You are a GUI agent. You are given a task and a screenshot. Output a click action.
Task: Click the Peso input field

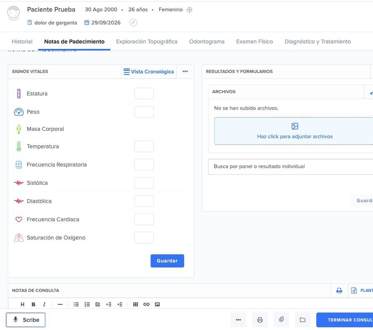point(144,112)
